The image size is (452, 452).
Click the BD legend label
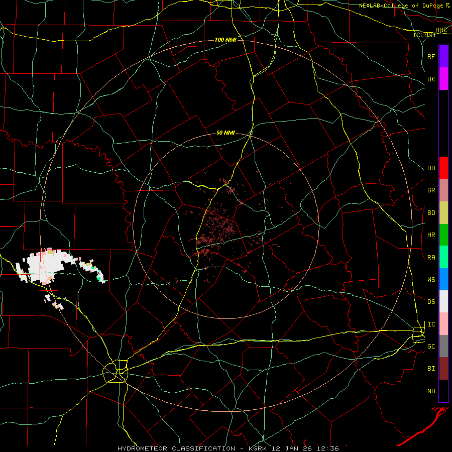[431, 213]
